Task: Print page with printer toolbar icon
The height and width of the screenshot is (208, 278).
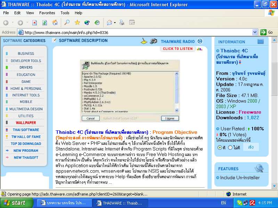Action: [122, 23]
